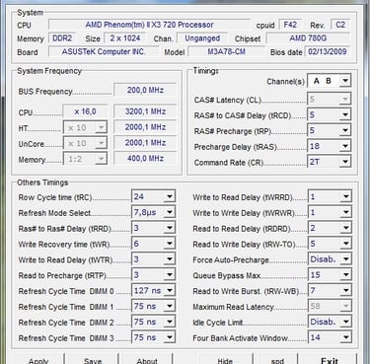The image size is (370, 364).
Task: Click the UnCore 2000,1 MHz value
Action: [x=145, y=143]
